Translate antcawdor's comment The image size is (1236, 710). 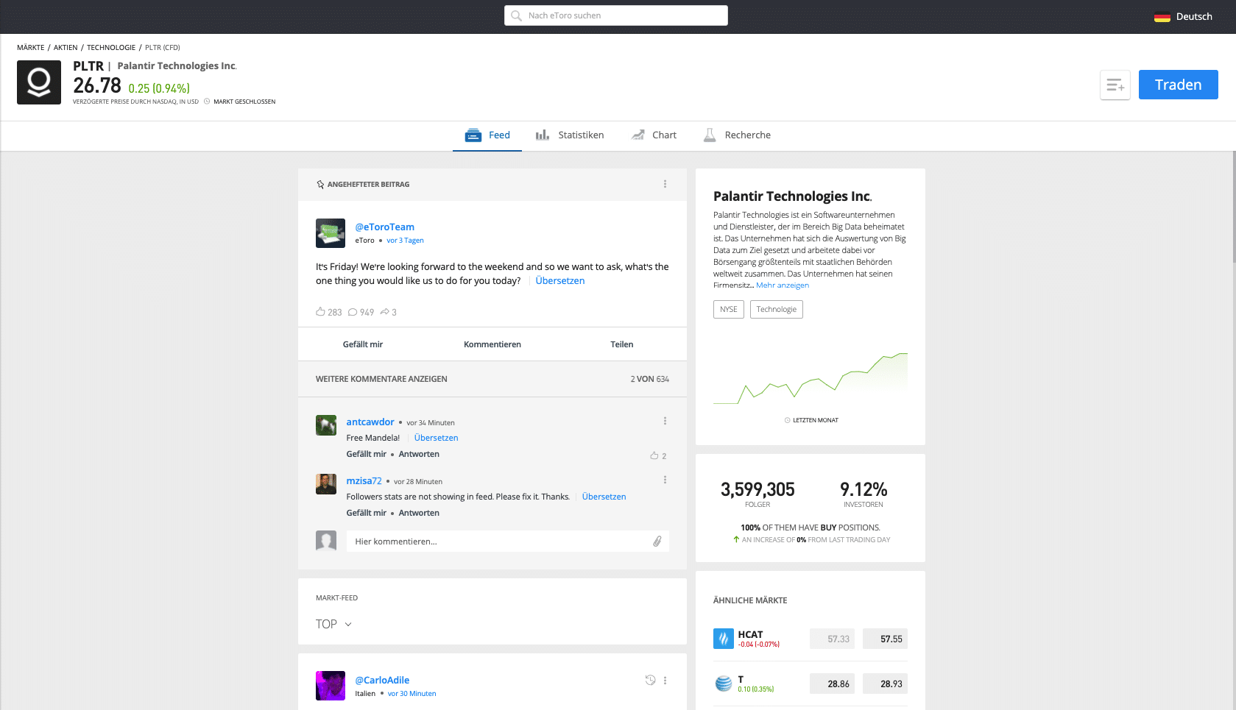[436, 438]
